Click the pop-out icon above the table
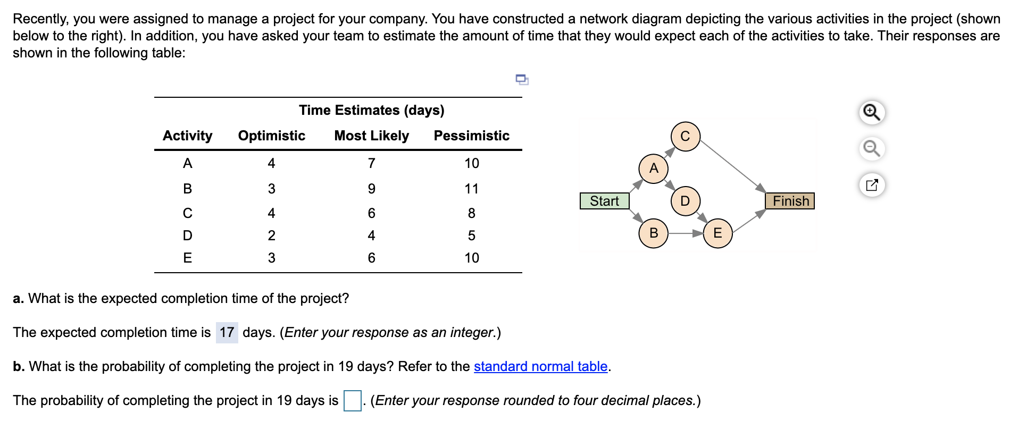This screenshot has width=1035, height=421. (521, 80)
